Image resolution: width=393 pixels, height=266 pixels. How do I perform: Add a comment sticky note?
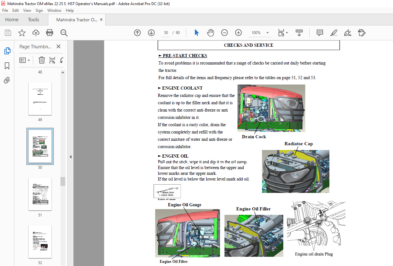pos(320,33)
